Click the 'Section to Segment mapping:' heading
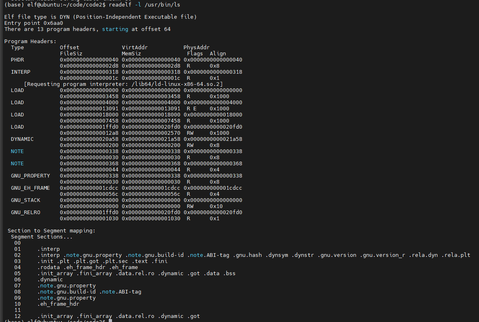This screenshot has width=479, height=322. tap(52, 231)
